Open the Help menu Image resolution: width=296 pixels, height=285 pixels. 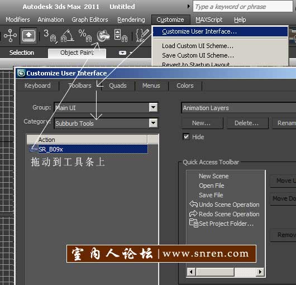[240, 20]
